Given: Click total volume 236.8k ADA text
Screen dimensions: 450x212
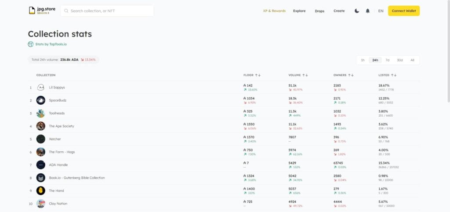Looking at the screenshot, I should [69, 60].
